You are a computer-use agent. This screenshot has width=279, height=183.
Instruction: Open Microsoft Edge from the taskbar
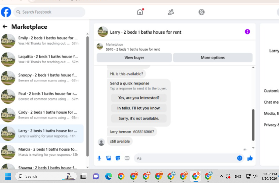click(x=108, y=176)
